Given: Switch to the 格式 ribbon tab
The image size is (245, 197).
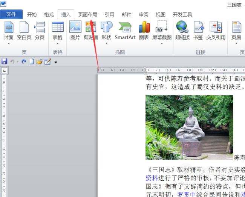Looking at the screenshot, I should (x=49, y=15).
